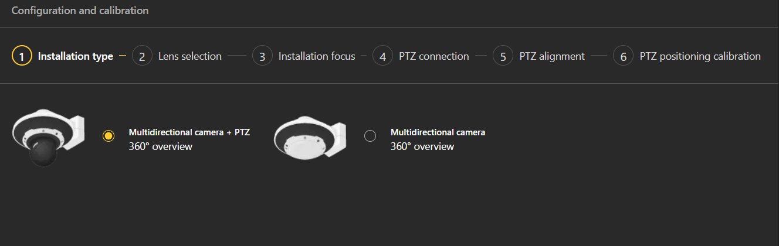Switch to the Installation focus step
The height and width of the screenshot is (246, 779).
pyautogui.click(x=317, y=56)
